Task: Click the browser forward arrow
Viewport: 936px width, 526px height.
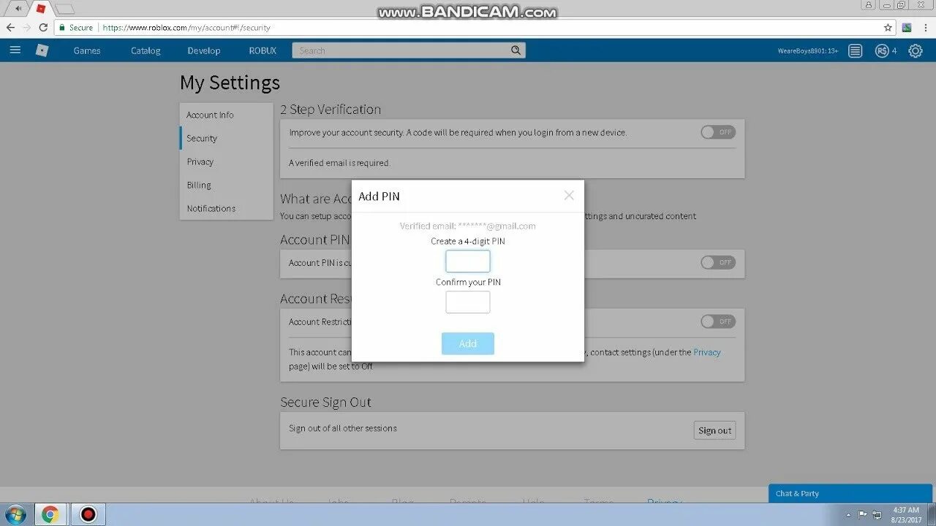Action: click(x=27, y=28)
